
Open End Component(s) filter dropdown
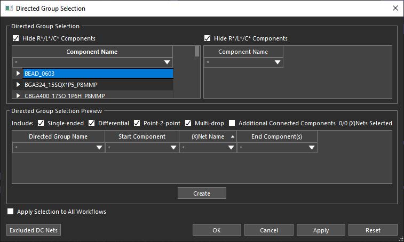(x=312, y=148)
